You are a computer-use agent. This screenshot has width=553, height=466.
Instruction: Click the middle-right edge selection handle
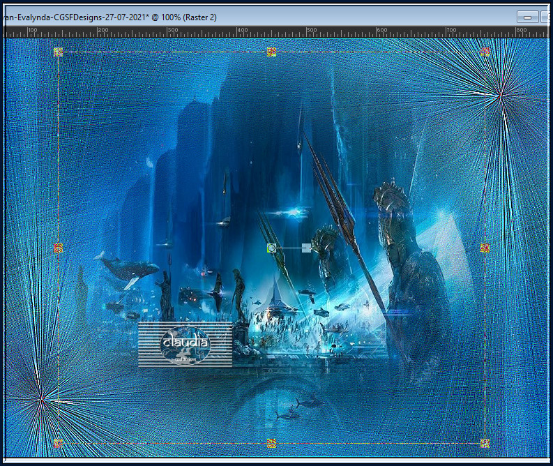[x=485, y=248]
